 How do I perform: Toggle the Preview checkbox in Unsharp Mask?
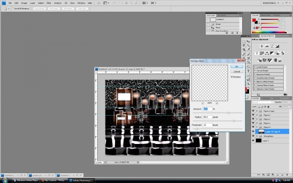[231, 77]
